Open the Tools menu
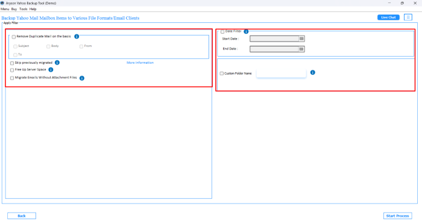This screenshot has height=224, width=422. pyautogui.click(x=23, y=9)
